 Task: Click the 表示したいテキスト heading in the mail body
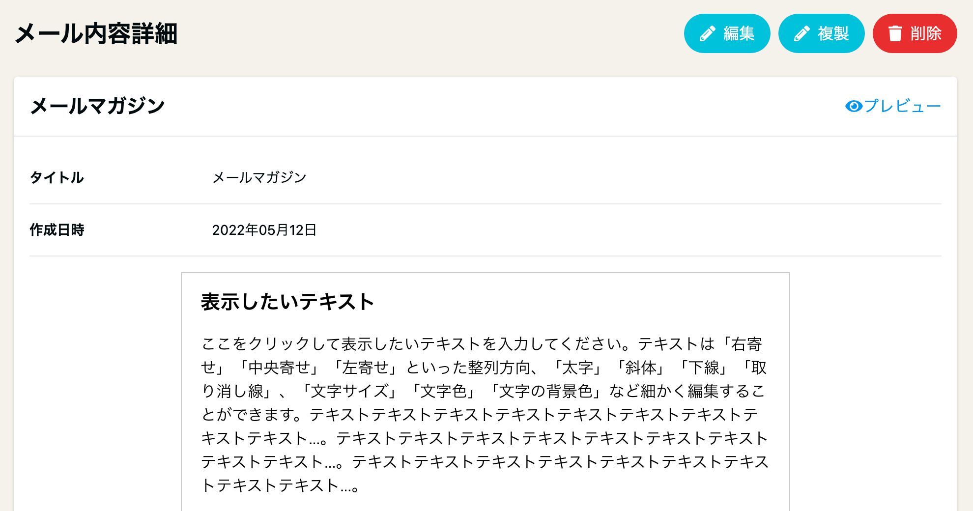tap(287, 302)
